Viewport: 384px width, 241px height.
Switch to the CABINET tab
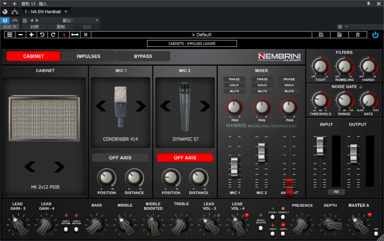click(x=33, y=56)
